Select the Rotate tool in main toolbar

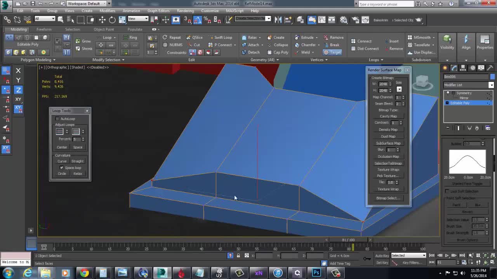[x=112, y=20]
